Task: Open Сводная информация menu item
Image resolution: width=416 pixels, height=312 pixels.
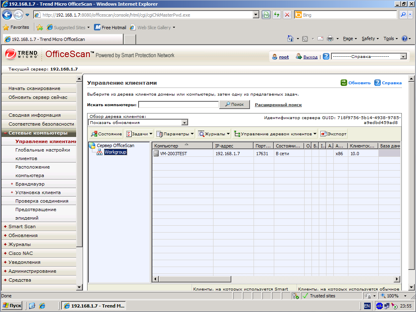Action: pos(34,115)
